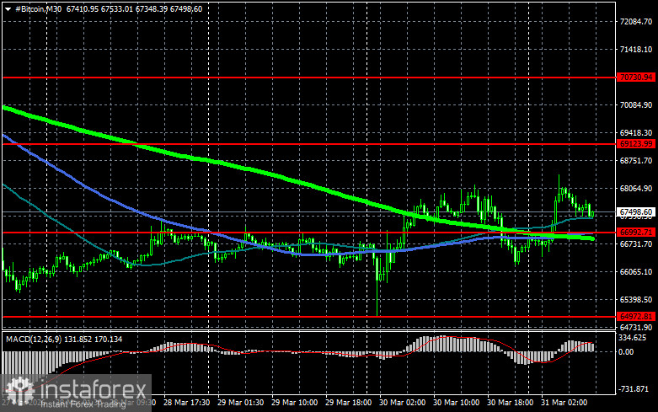
Task: Click the red 70730.94 price label
Action: (636, 78)
